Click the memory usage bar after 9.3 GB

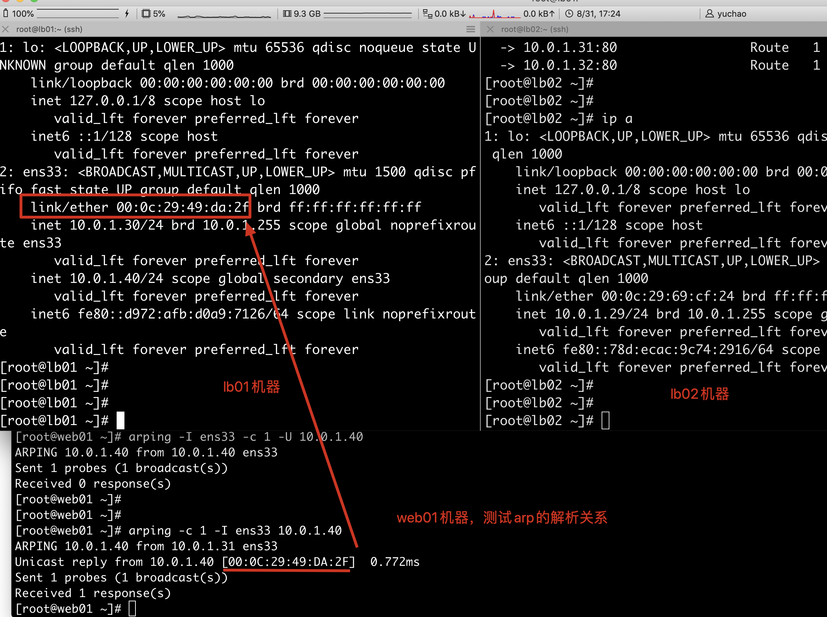[368, 14]
